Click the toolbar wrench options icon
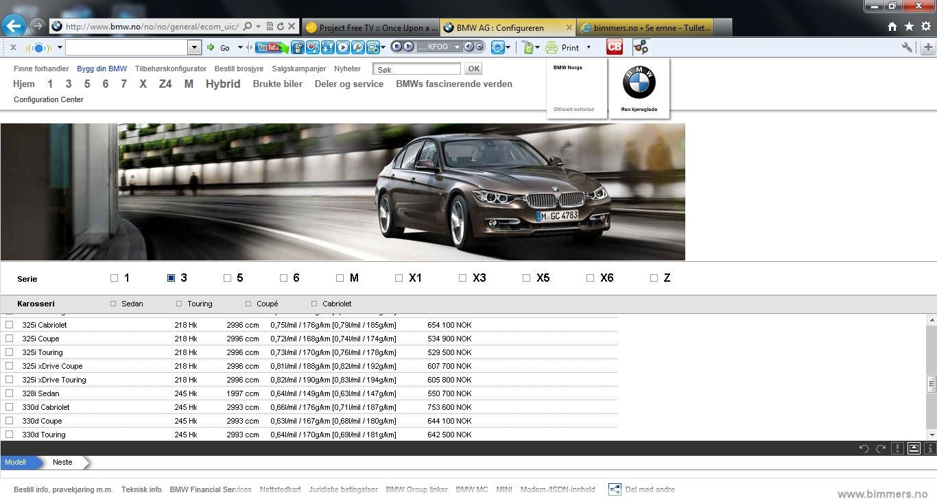 [907, 47]
